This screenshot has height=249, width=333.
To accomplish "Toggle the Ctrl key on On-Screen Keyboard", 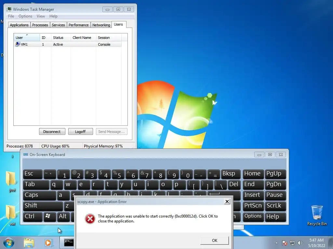I will coord(33,217).
